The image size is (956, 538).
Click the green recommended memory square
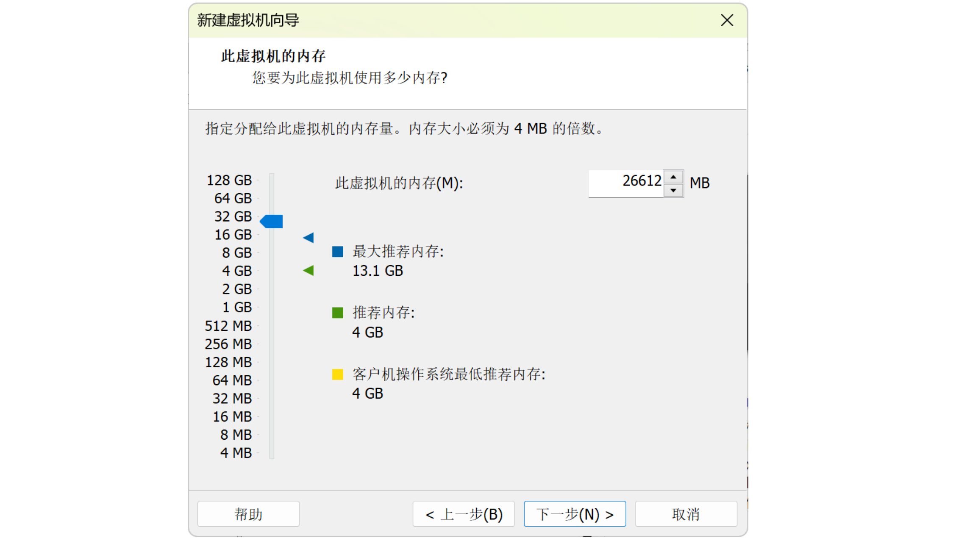(x=337, y=313)
